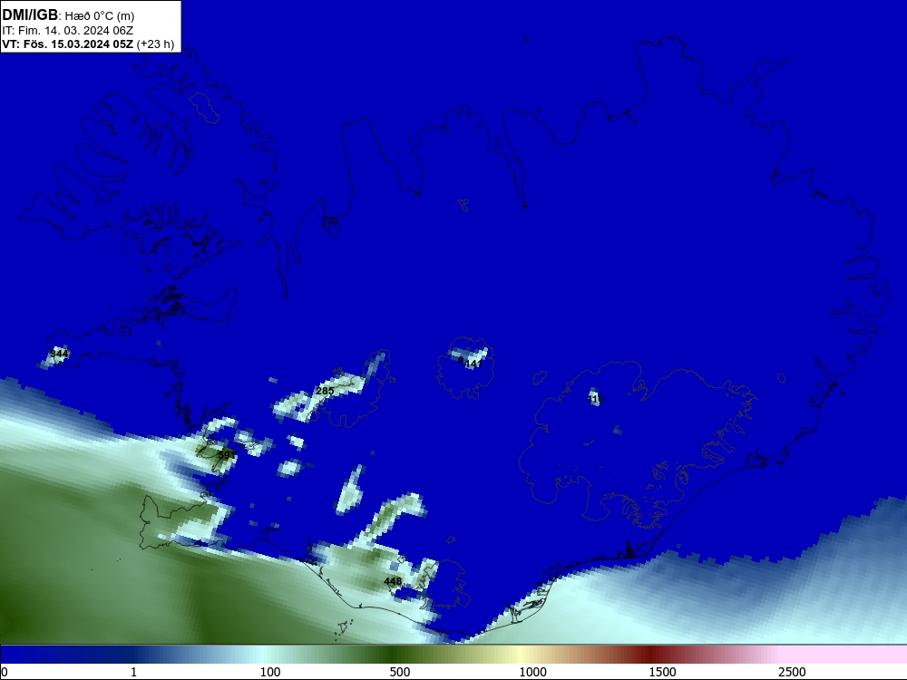The image size is (907, 680).
Task: Click the 448 height value on the map
Action: pos(393,581)
